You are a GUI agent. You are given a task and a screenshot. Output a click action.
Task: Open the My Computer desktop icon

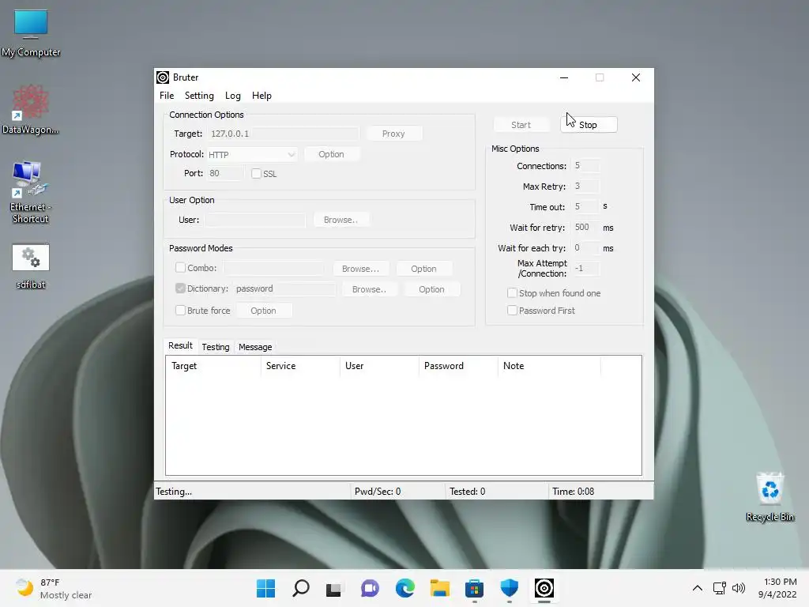(31, 33)
